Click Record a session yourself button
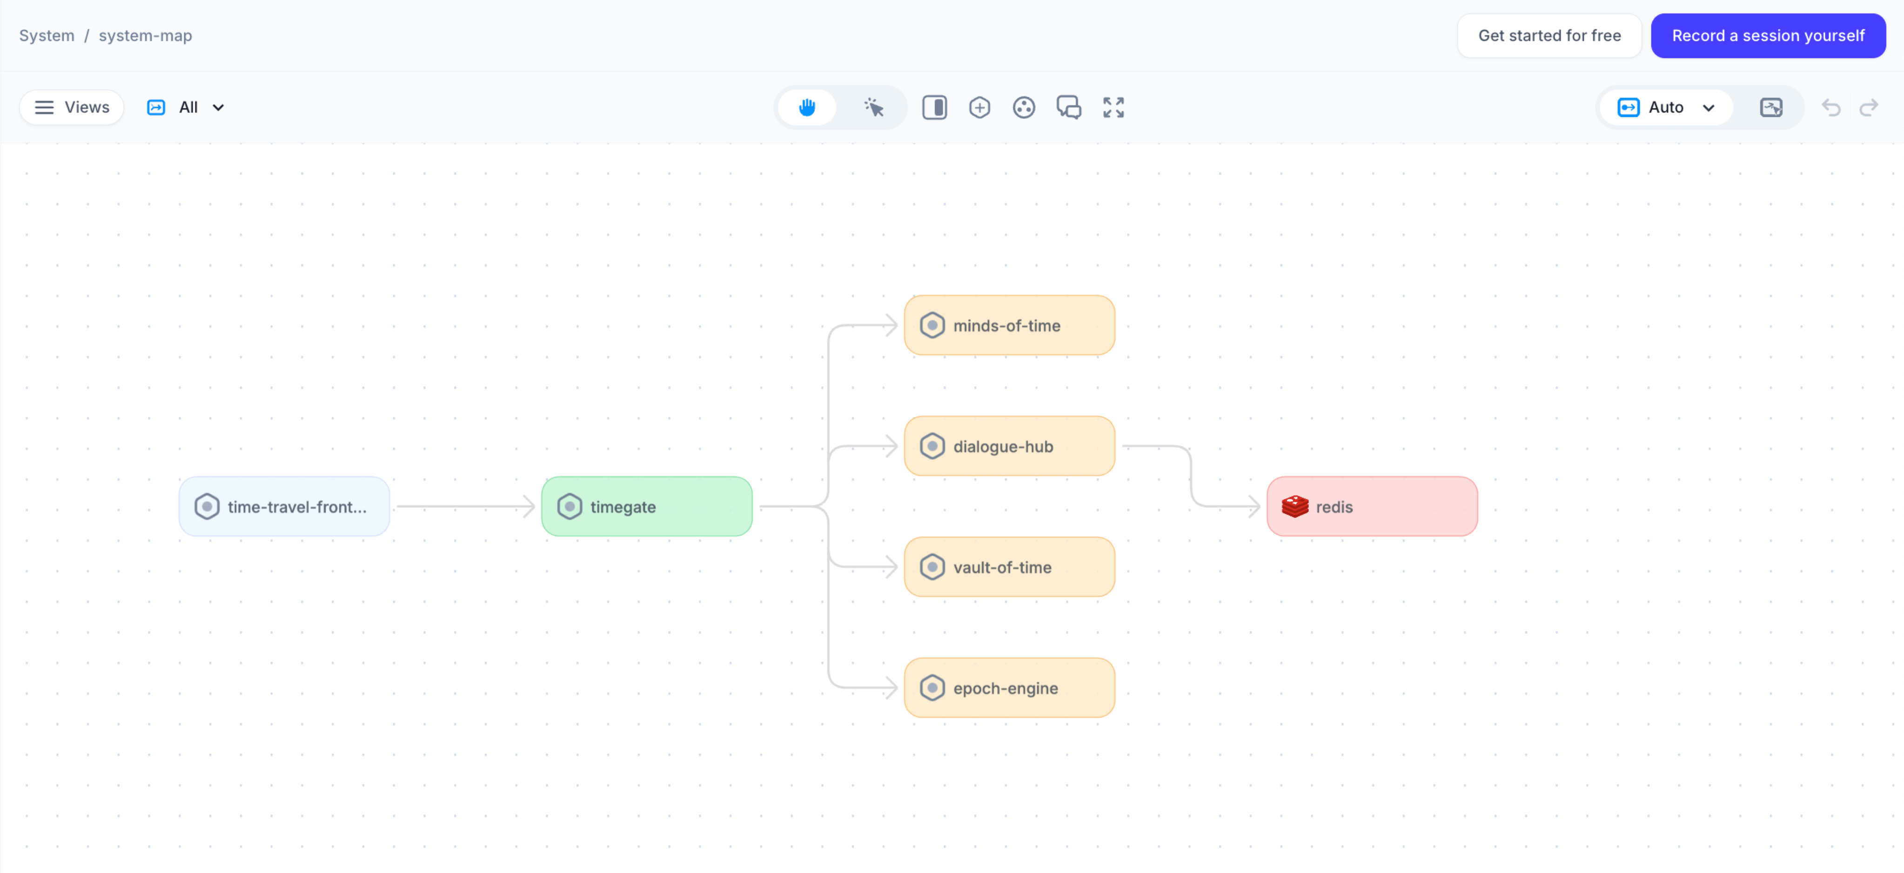This screenshot has width=1904, height=873. (x=1768, y=35)
